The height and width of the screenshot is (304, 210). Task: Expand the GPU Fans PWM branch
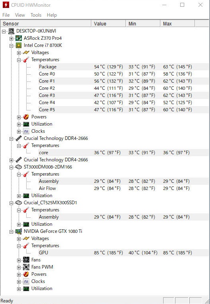(19, 267)
